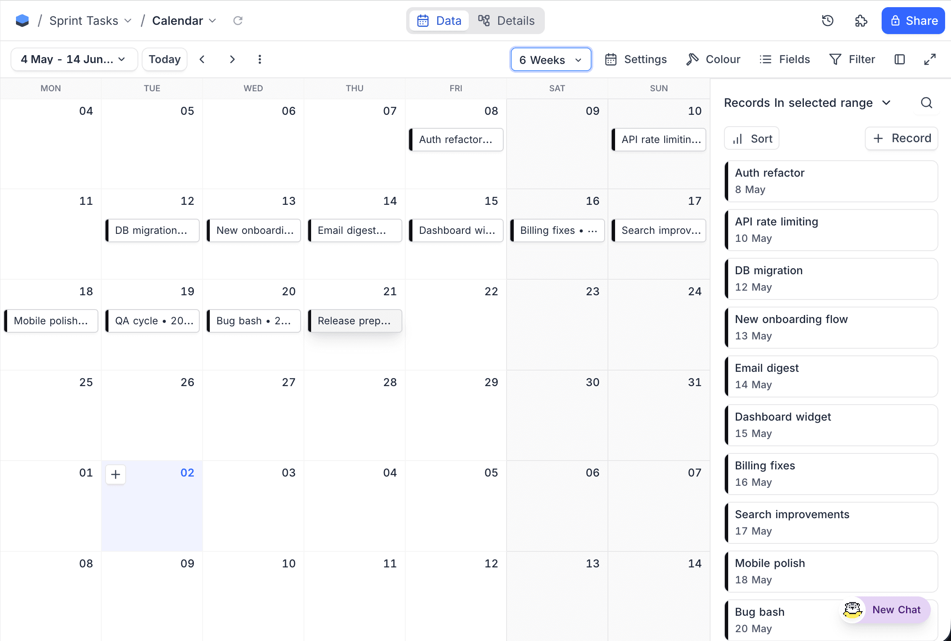
Task: Open DB migration calendar event
Action: pyautogui.click(x=152, y=230)
